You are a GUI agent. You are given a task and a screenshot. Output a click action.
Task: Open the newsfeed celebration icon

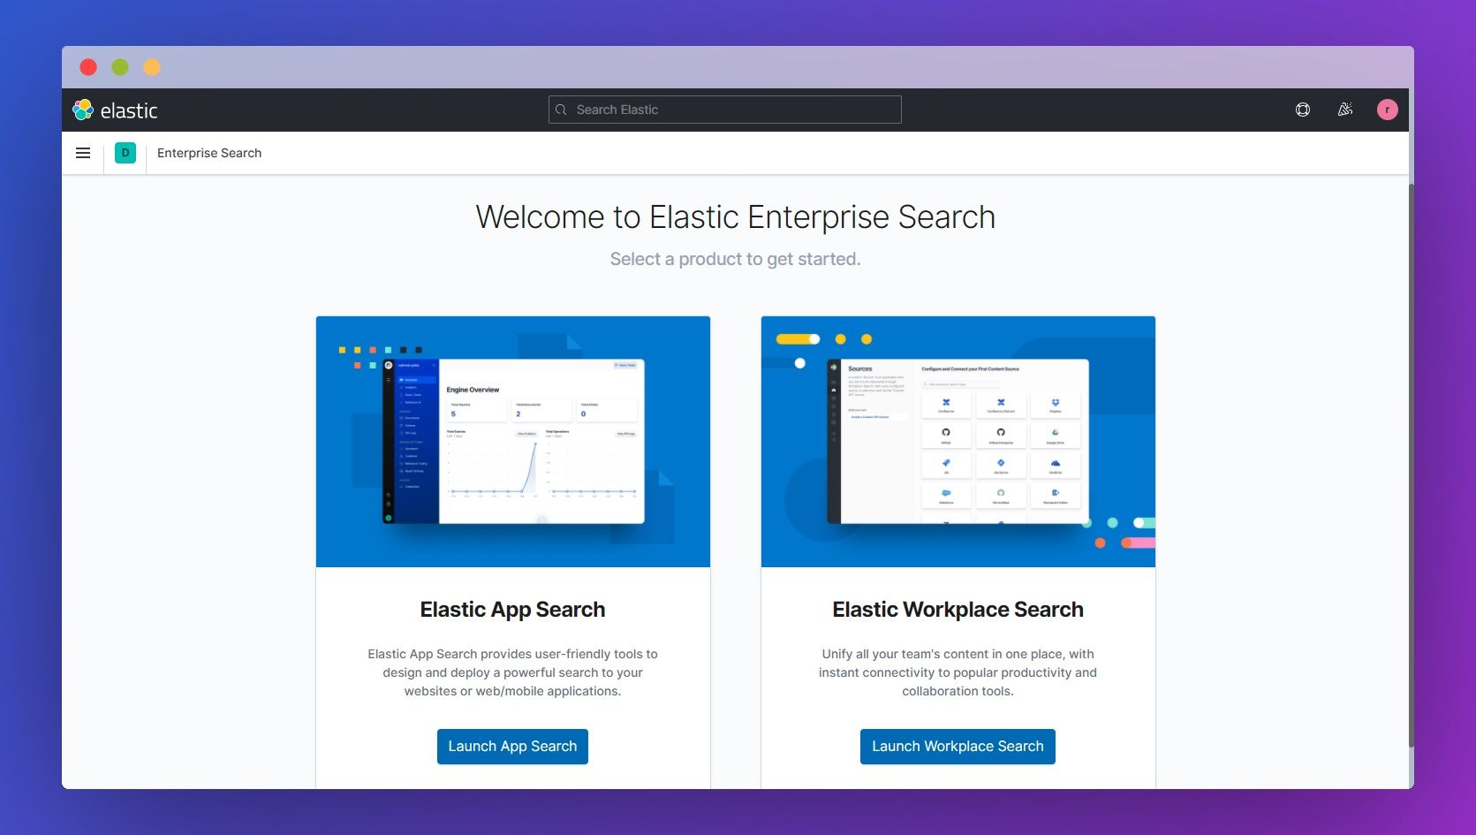tap(1345, 110)
